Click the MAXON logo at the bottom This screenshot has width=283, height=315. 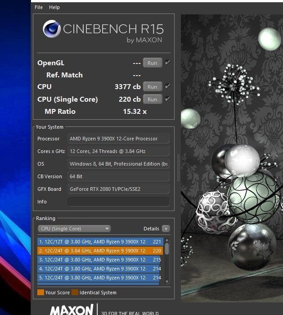(72, 310)
